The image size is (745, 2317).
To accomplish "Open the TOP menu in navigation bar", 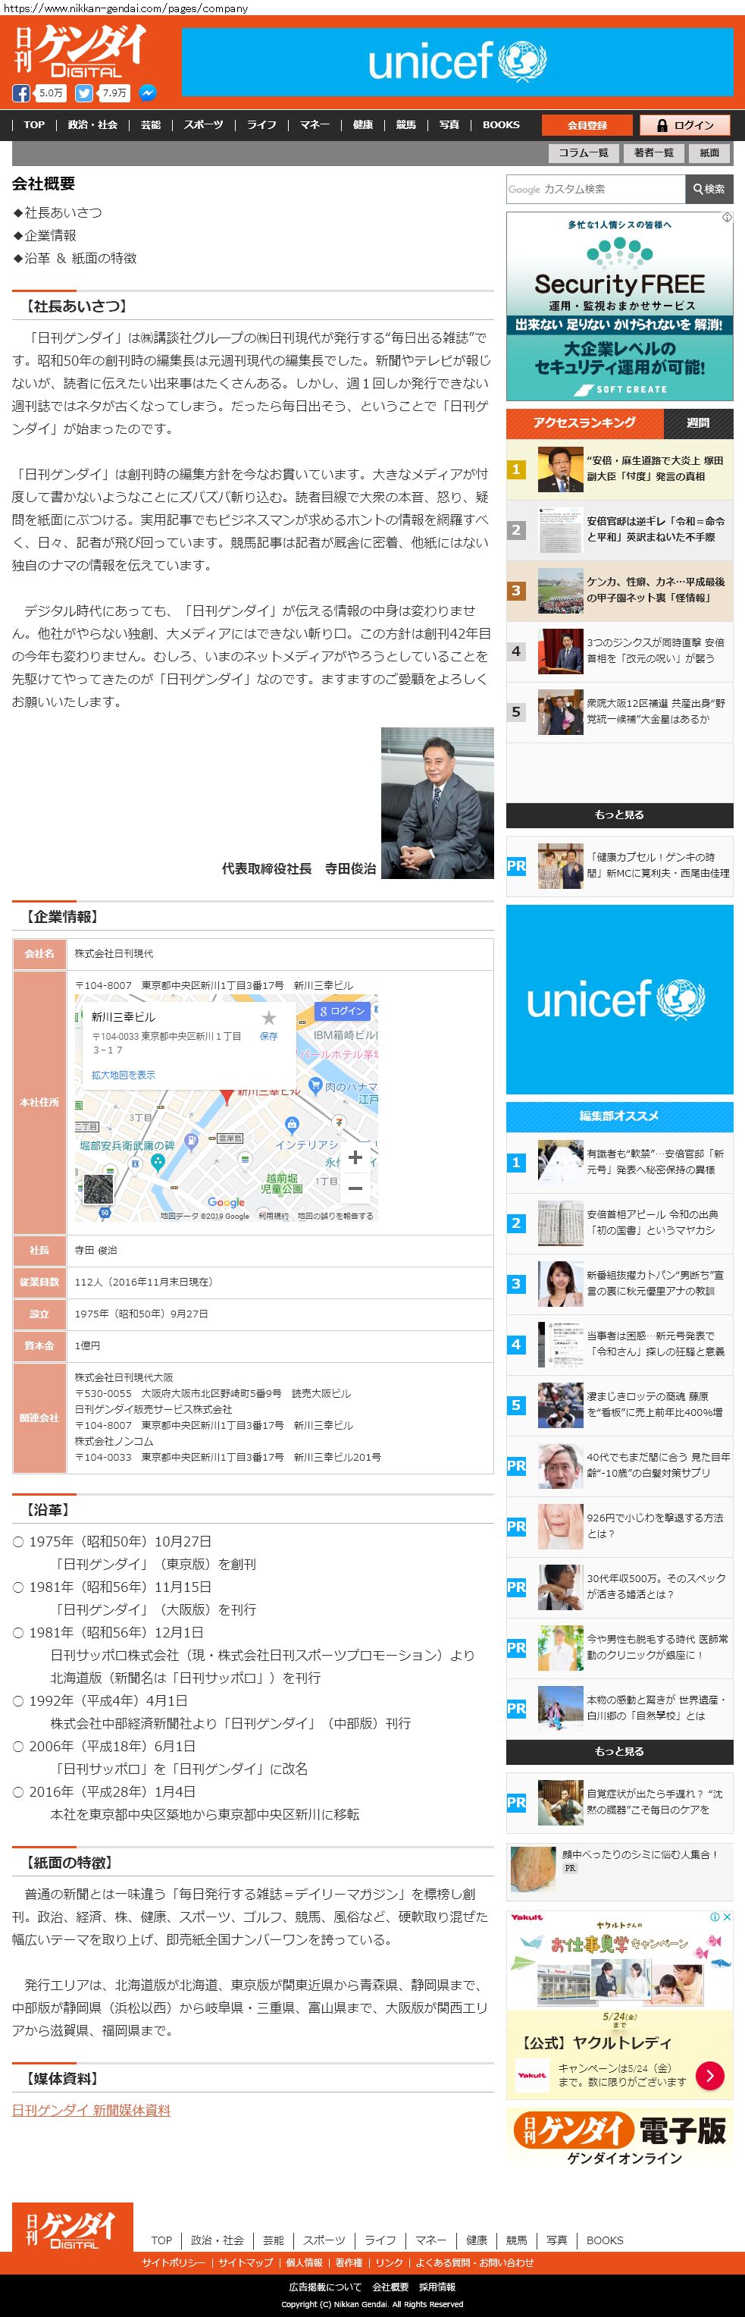I will pyautogui.click(x=34, y=125).
